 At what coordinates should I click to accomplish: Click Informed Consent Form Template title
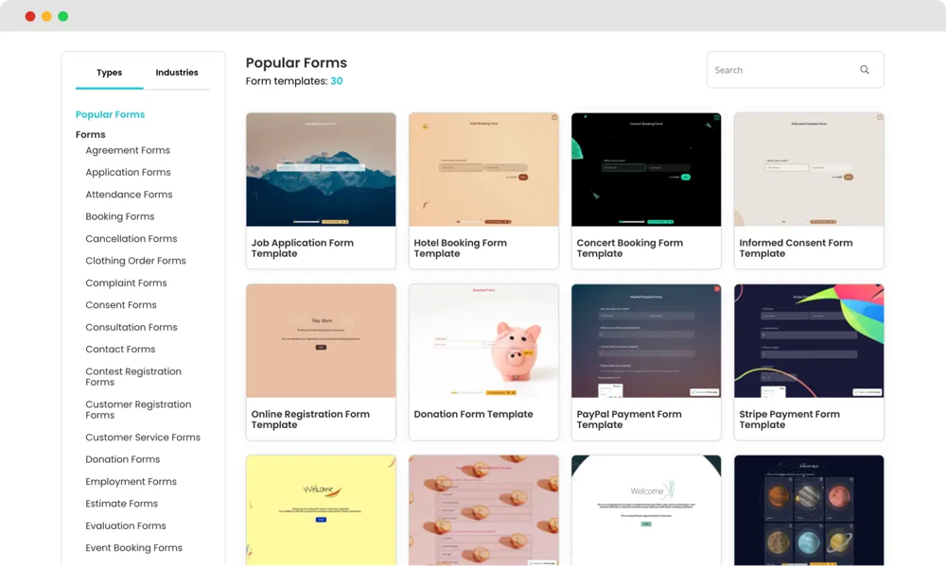[x=796, y=248]
